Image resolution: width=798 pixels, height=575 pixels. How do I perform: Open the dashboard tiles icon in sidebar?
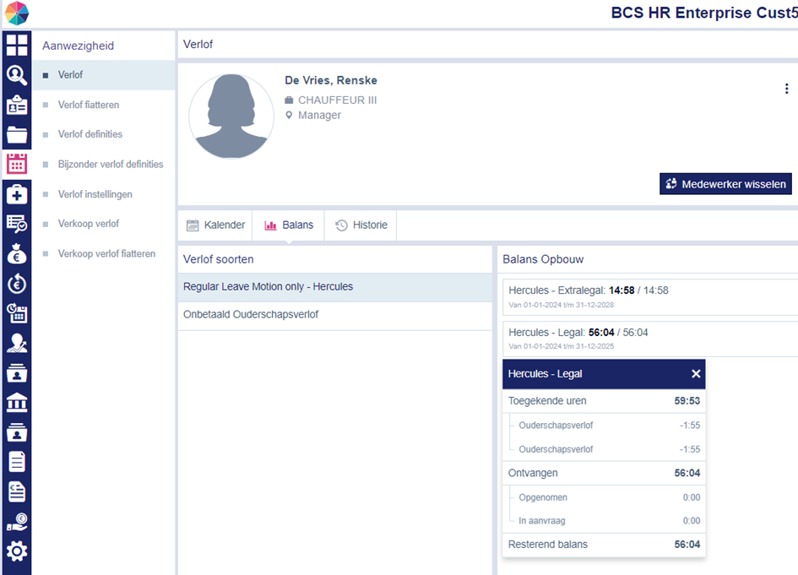point(17,45)
